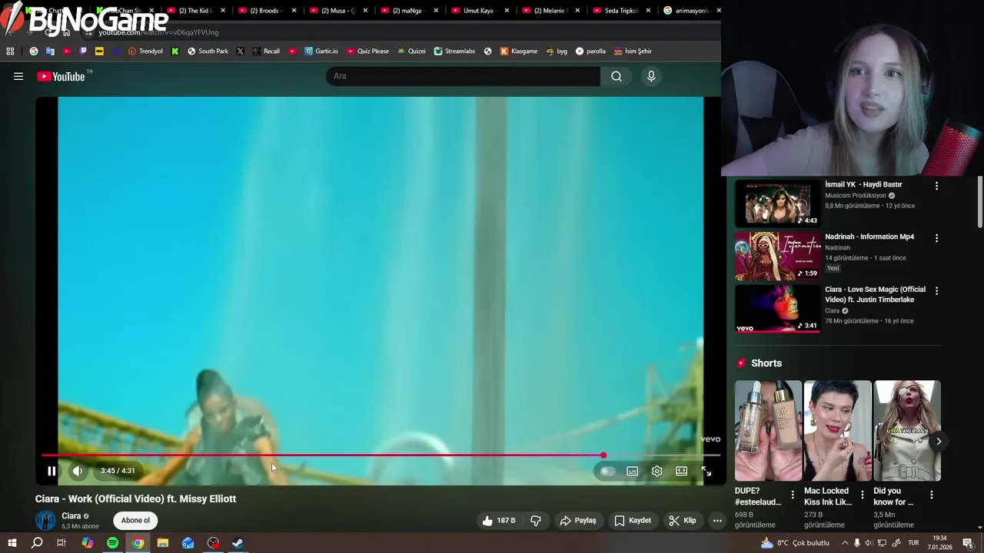The height and width of the screenshot is (553, 984).
Task: Open options for Did you know short
Action: pyautogui.click(x=931, y=495)
